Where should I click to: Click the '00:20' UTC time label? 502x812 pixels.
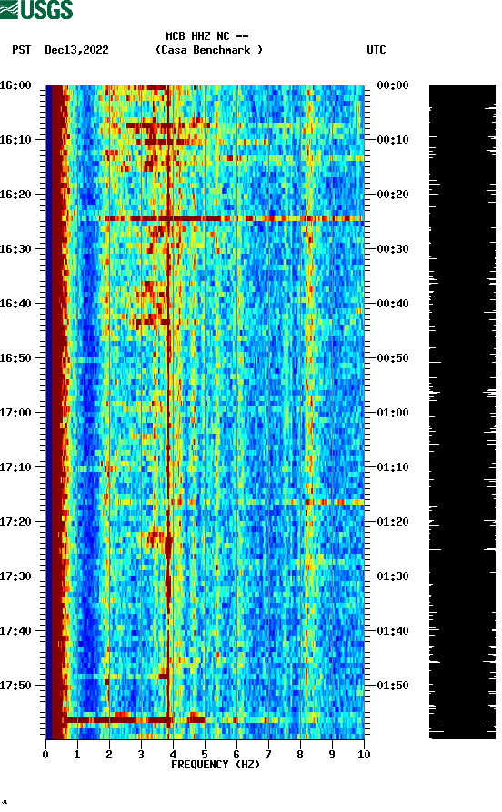click(x=393, y=195)
